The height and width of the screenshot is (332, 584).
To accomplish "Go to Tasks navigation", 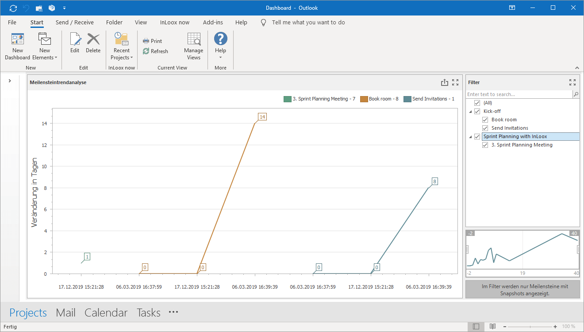I will [149, 313].
